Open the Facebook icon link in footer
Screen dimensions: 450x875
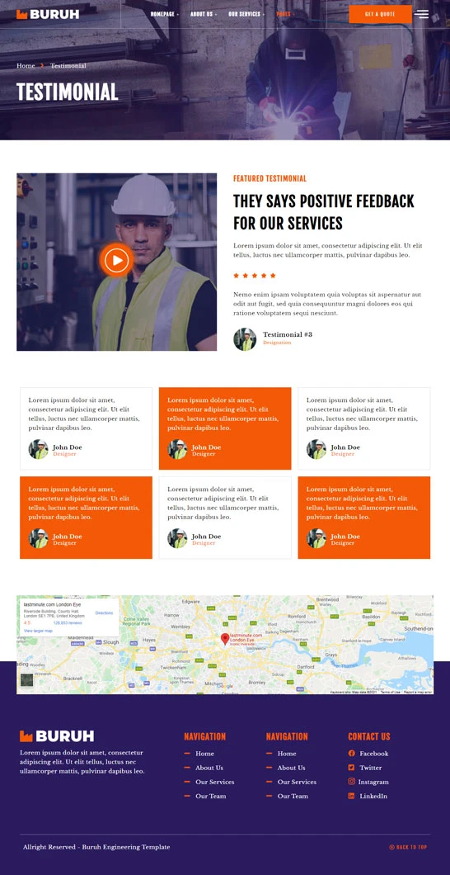[351, 754]
